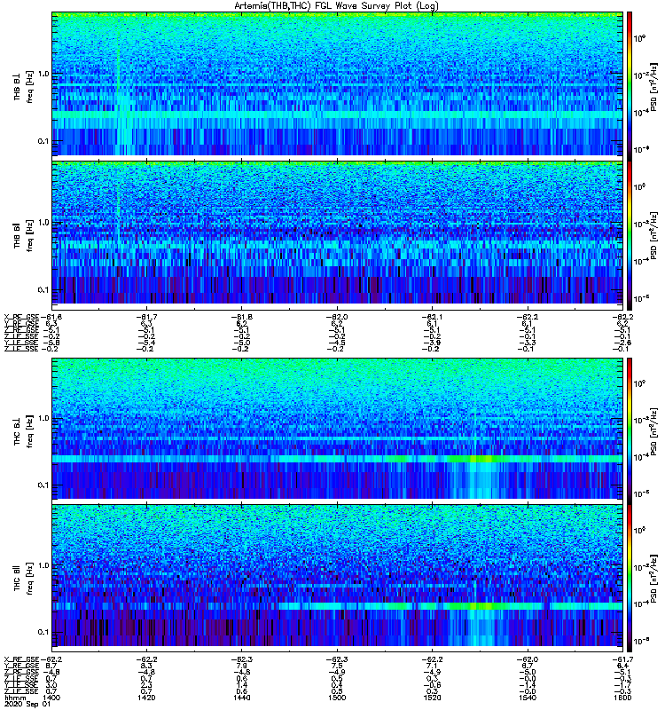Click the 0.1 frequency tick in THB B-perpendicular panel
Viewport: 665px width, 710px height.
click(x=44, y=141)
